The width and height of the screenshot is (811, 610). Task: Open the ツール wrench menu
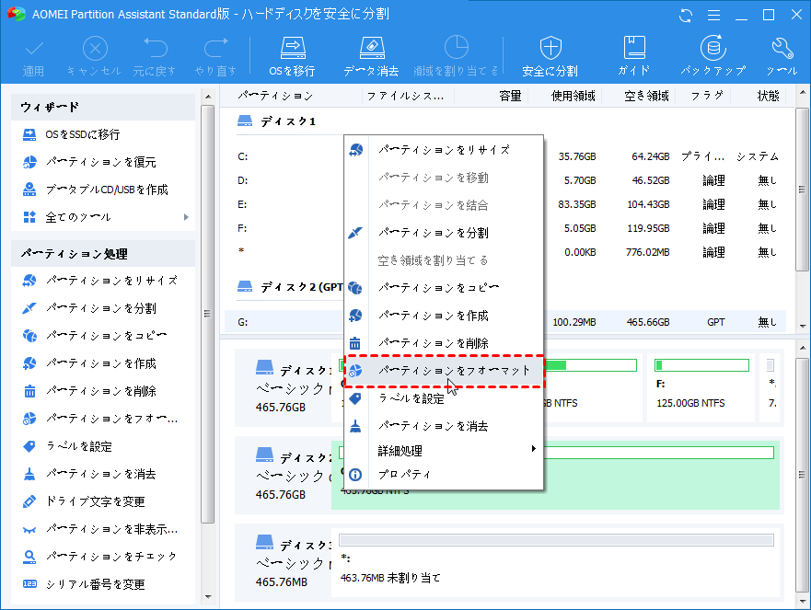point(782,56)
